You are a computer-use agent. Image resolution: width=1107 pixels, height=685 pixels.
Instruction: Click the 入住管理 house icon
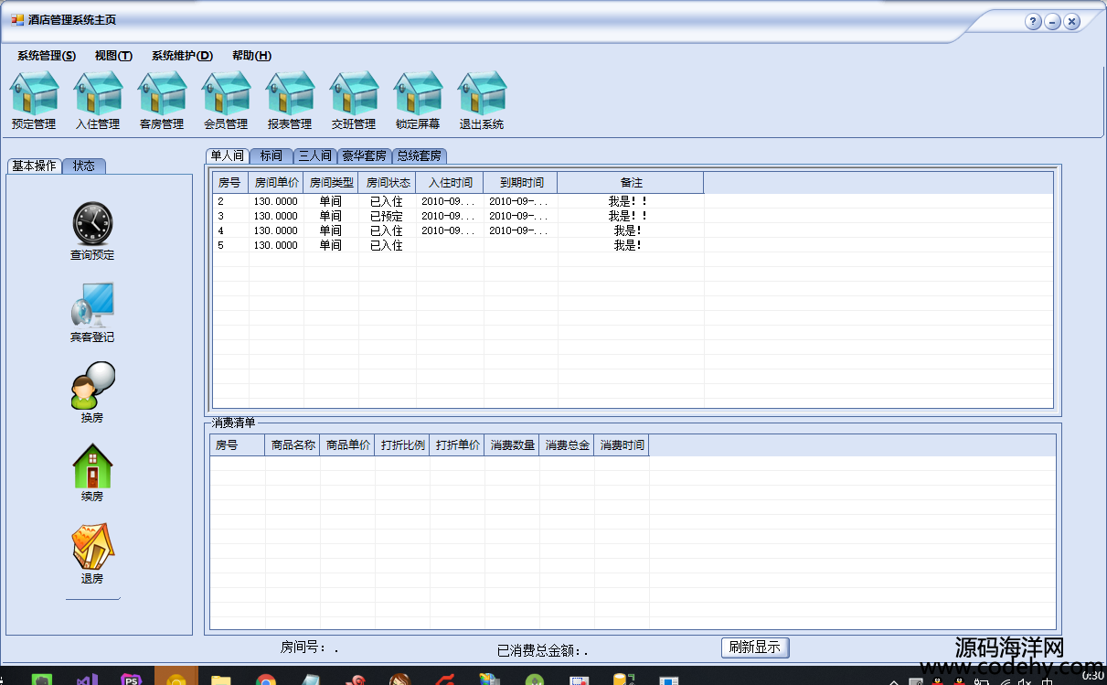(98, 94)
